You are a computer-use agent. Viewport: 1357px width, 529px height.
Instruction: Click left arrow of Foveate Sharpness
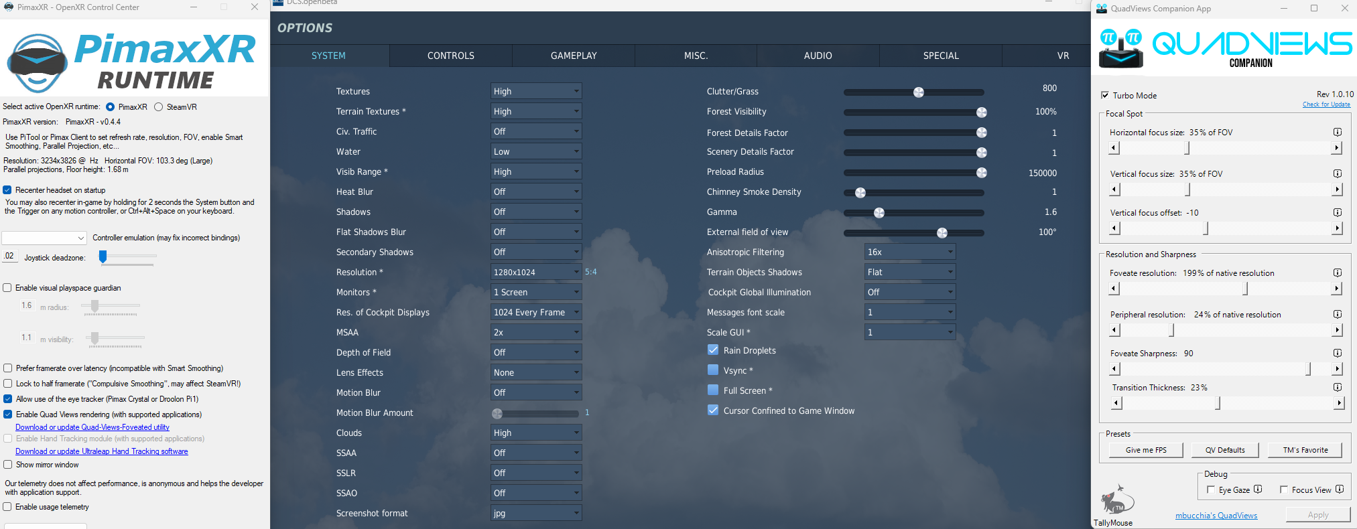[1114, 369]
